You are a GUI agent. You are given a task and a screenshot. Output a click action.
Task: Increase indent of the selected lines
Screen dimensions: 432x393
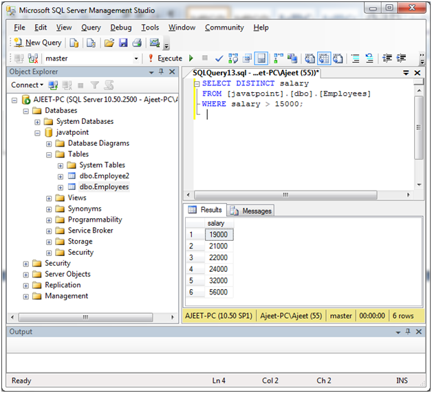tap(401, 58)
